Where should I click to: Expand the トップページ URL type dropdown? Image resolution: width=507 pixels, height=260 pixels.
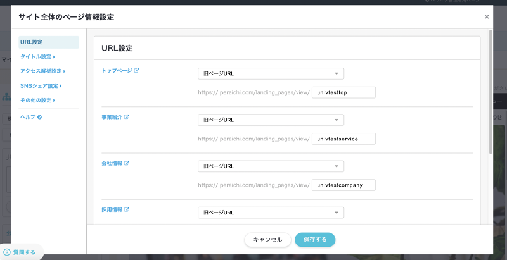pos(271,73)
